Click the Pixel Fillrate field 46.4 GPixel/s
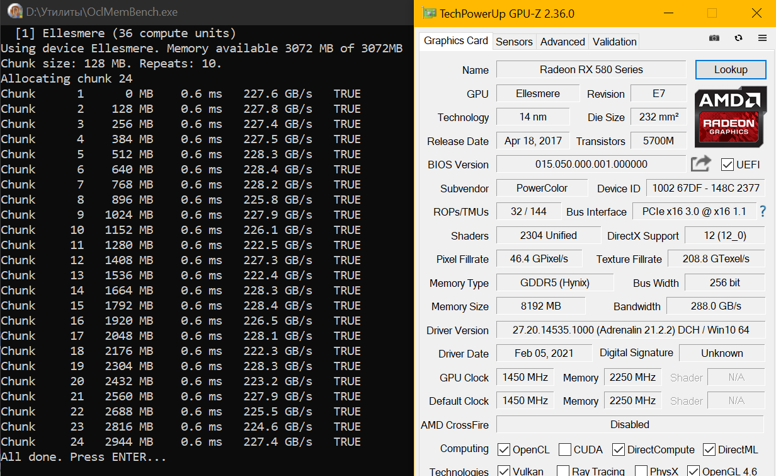Image resolution: width=776 pixels, height=476 pixels. (539, 258)
